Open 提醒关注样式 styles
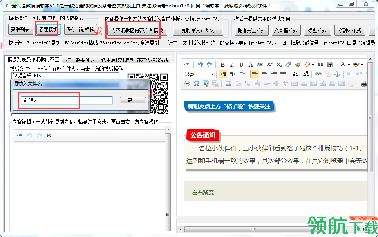 pyautogui.click(x=251, y=31)
